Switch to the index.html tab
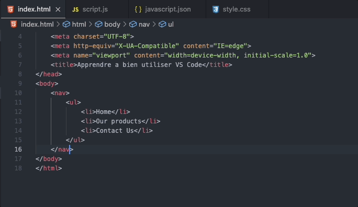The image size is (358, 207). point(33,9)
